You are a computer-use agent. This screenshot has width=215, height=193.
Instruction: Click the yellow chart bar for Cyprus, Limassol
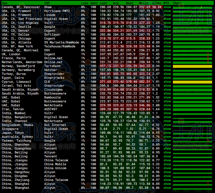[x=192, y=82]
